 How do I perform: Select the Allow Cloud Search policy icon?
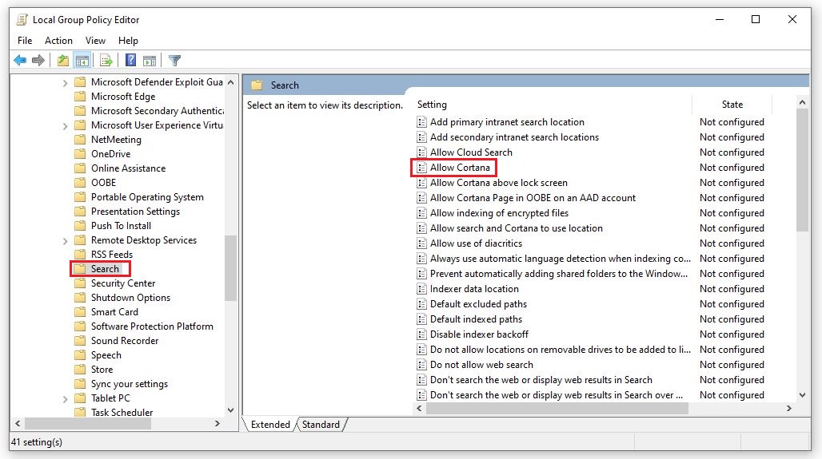tap(422, 152)
